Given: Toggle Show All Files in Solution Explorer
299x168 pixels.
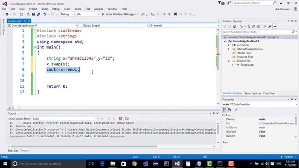Looking at the screenshot, I should [258, 27].
